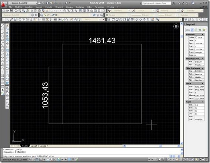Click the horizontal scrollbar right arrow

179,146
